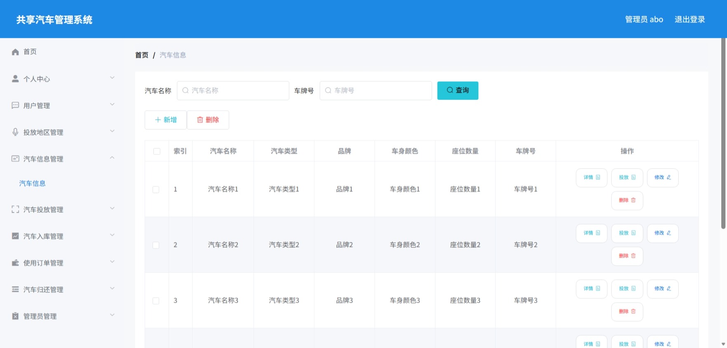
Task: Click the bracket frame icon beside 汽车投放管理
Action: pyautogui.click(x=15, y=209)
